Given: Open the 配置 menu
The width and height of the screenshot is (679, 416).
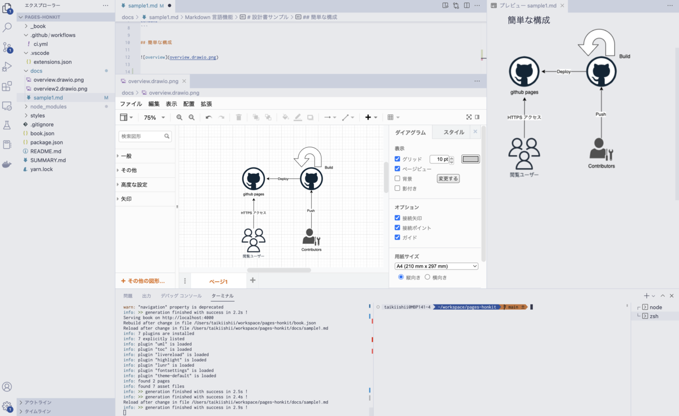Looking at the screenshot, I should coord(188,104).
